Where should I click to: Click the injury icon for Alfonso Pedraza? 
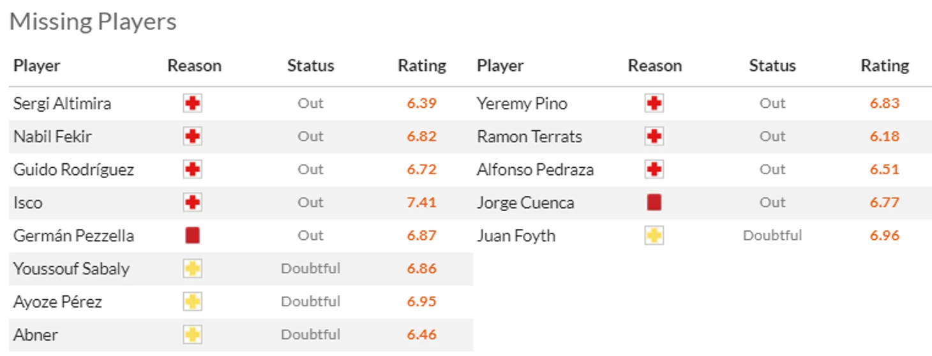click(x=654, y=170)
